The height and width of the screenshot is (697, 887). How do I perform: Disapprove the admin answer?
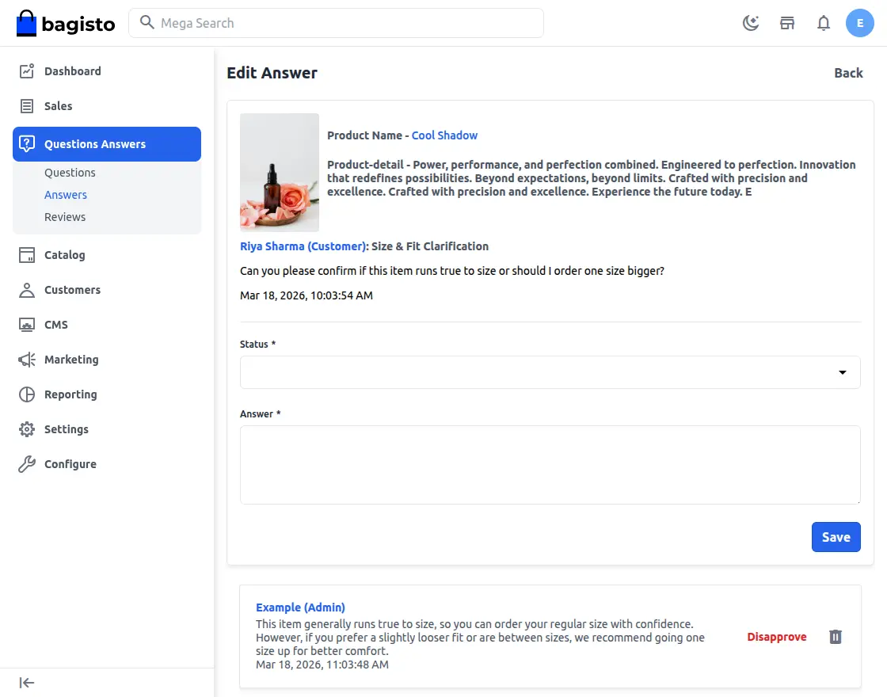click(x=776, y=637)
